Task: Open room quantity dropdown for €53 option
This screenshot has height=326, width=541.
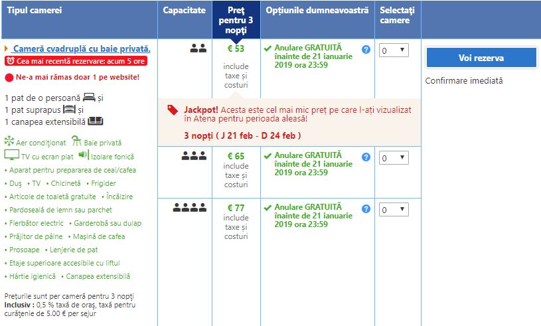Action: [394, 50]
